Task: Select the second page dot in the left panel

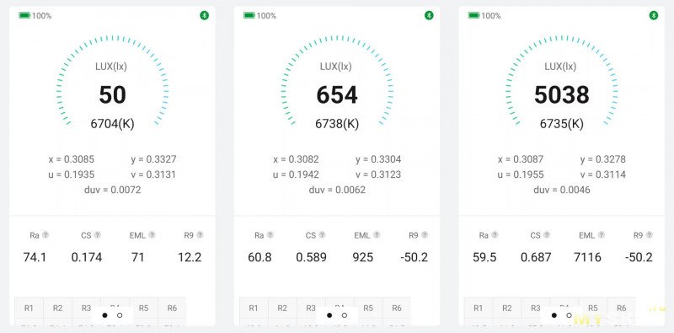Action: click(120, 315)
